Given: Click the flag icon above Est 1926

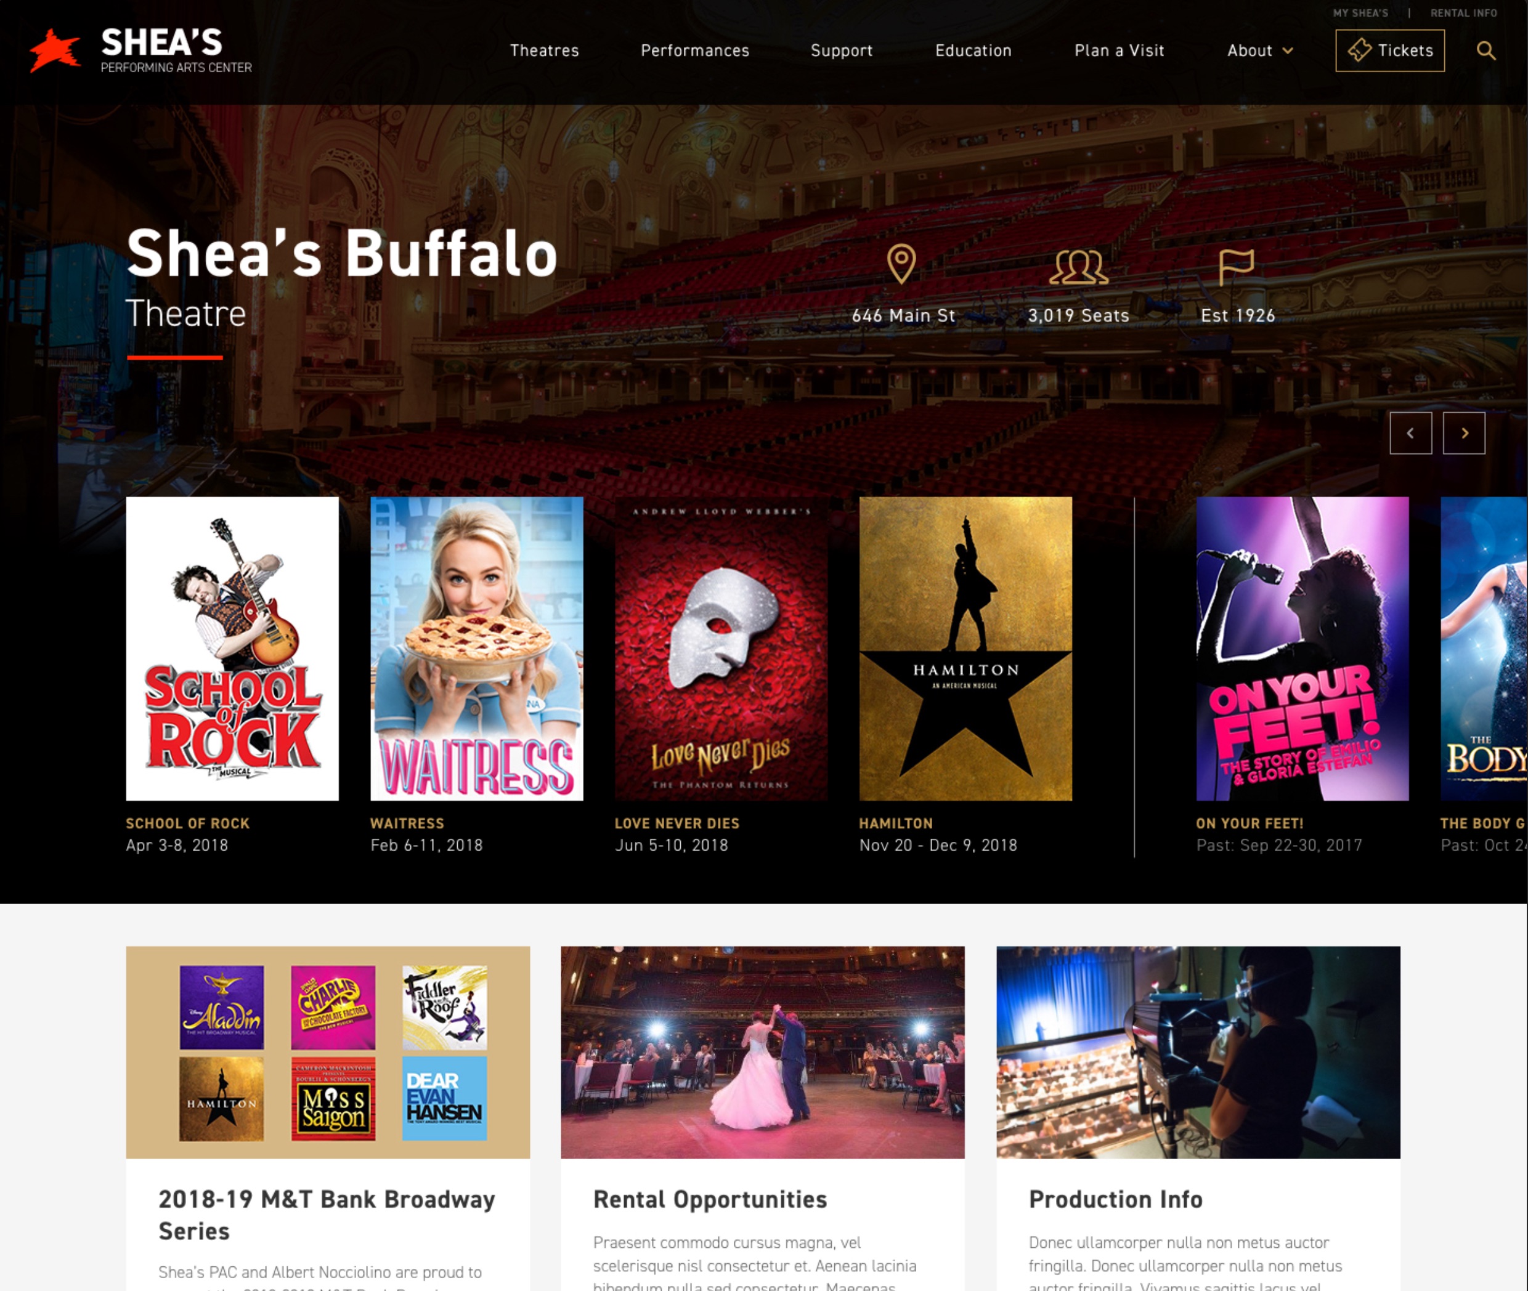Looking at the screenshot, I should (1237, 267).
